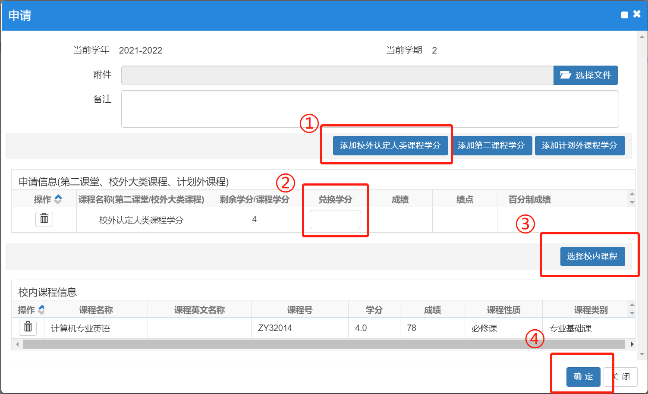The width and height of the screenshot is (648, 394).
Task: Click the course number ZY32014
Action: (275, 328)
